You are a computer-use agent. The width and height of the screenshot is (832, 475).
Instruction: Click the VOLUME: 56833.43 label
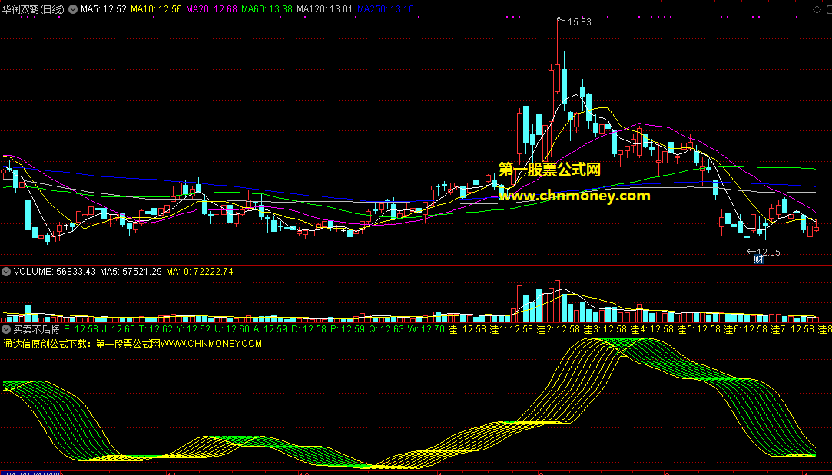pyautogui.click(x=55, y=272)
